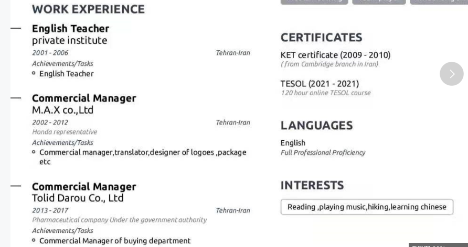Click the dark zoom label at bottom right
468x247 pixels.
coord(438,245)
